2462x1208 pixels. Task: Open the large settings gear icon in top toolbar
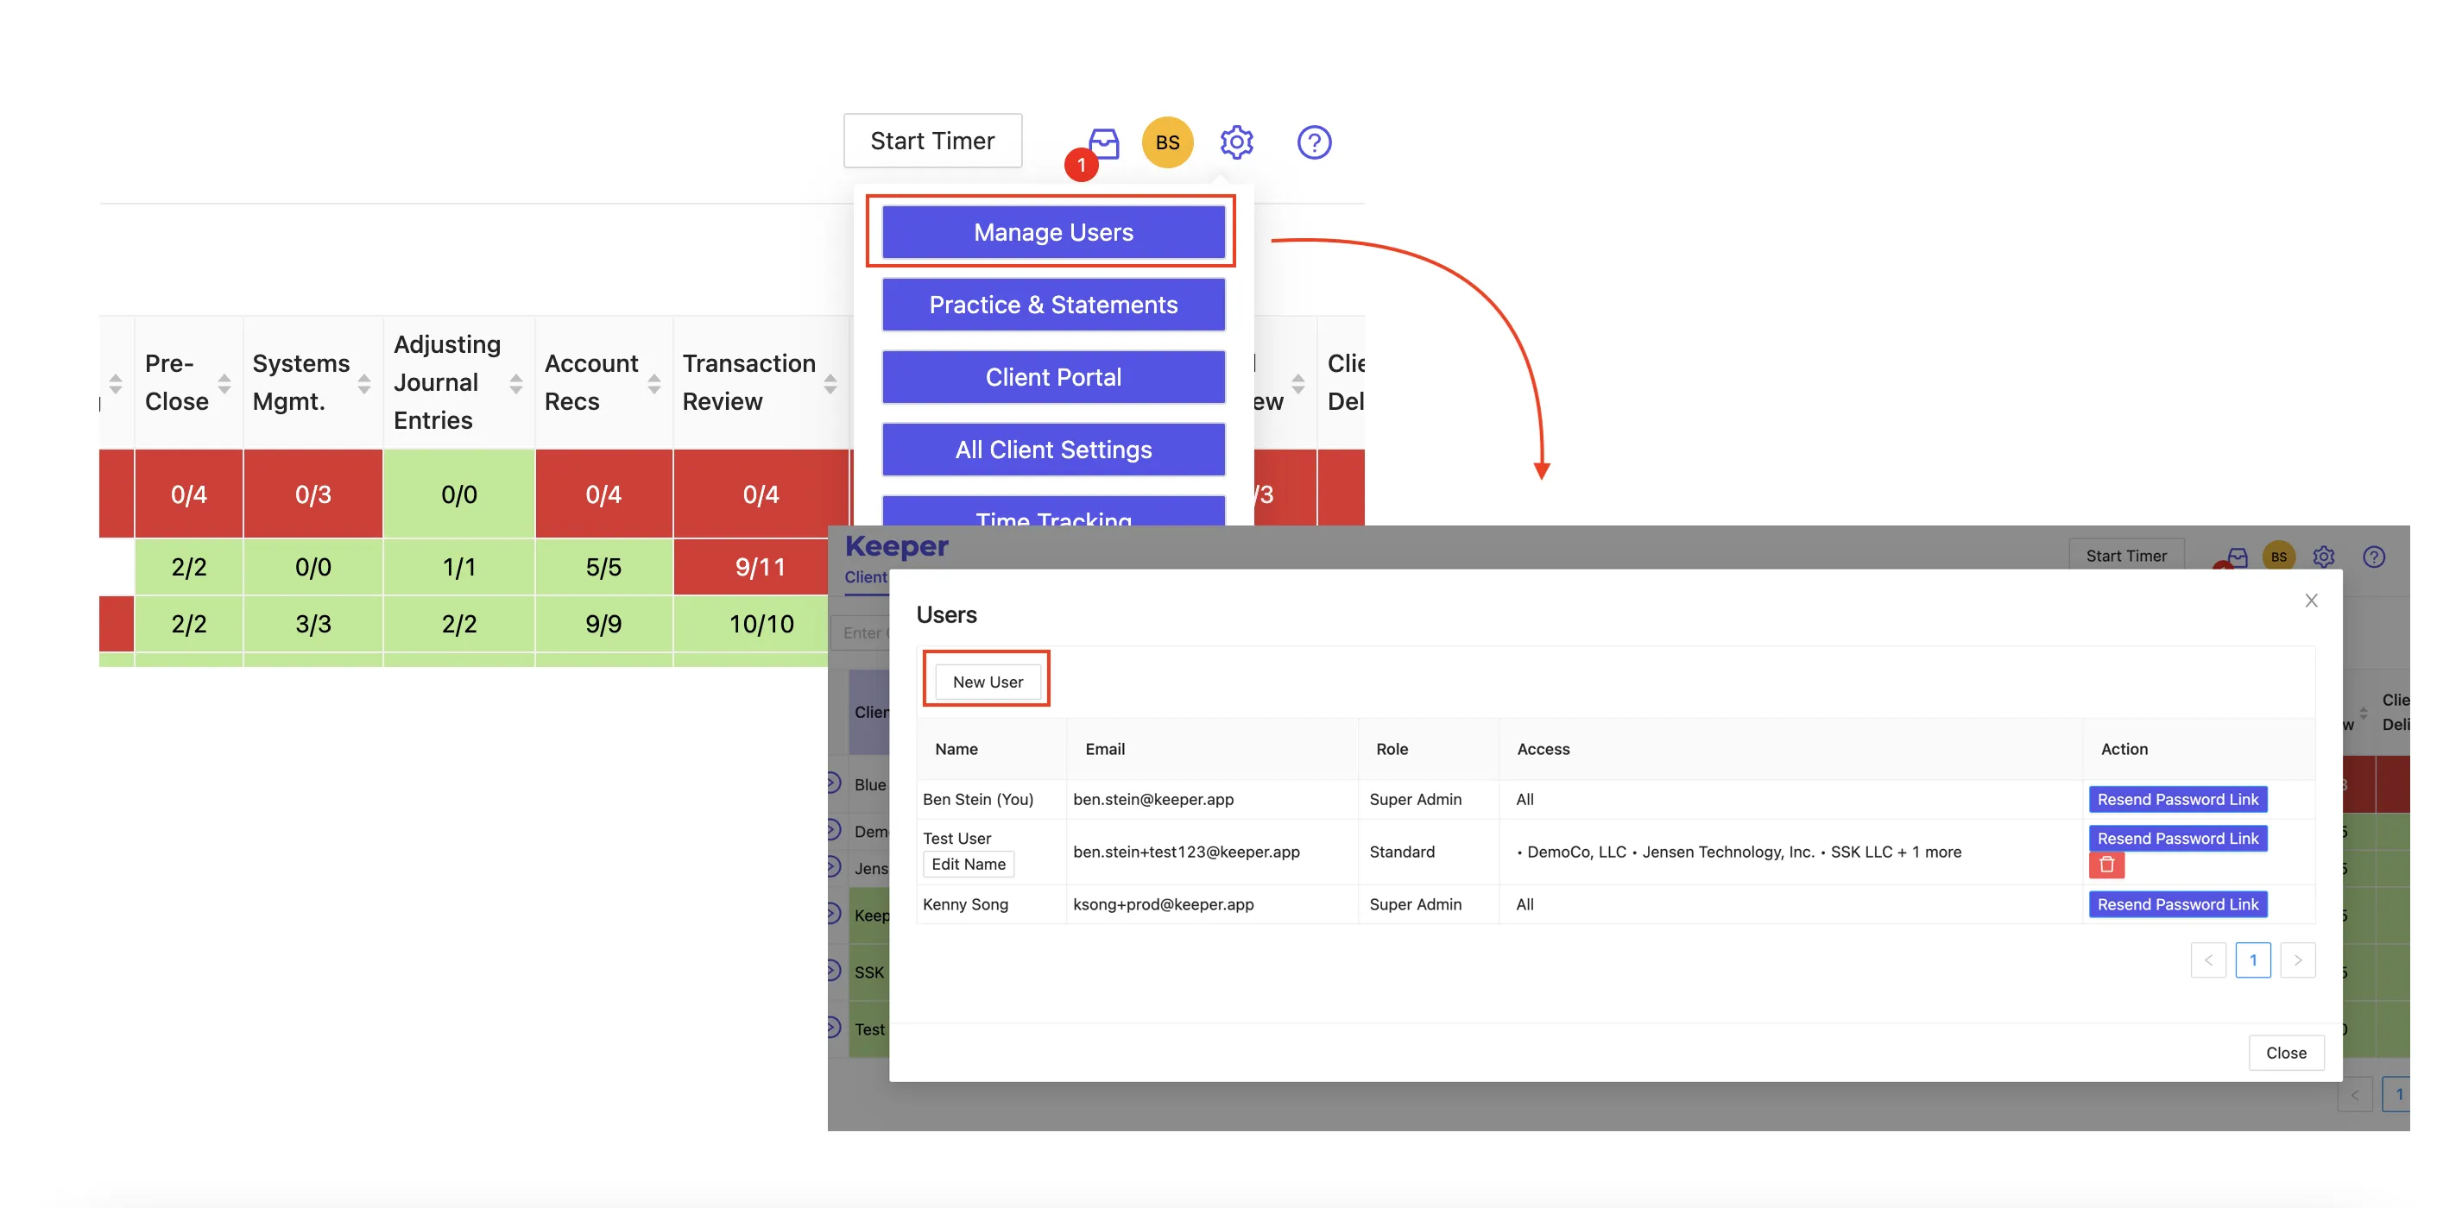(1236, 142)
